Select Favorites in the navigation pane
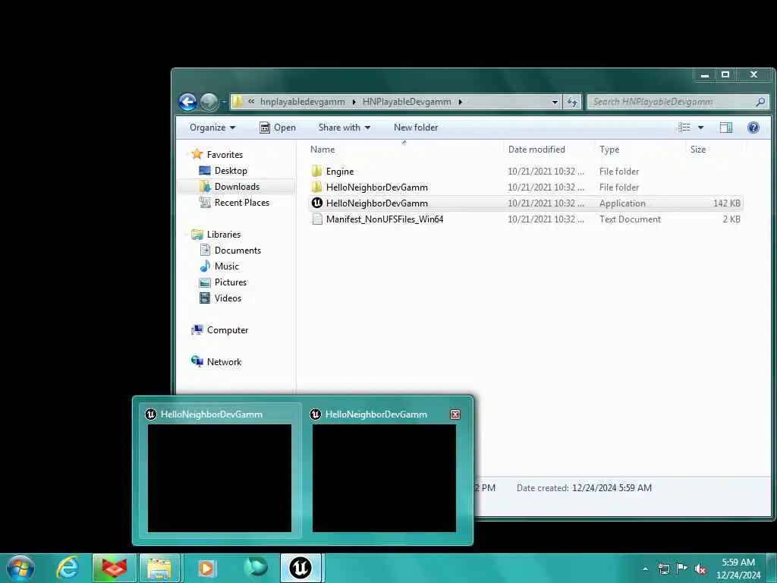Screen dimensions: 777x583 [x=225, y=155]
